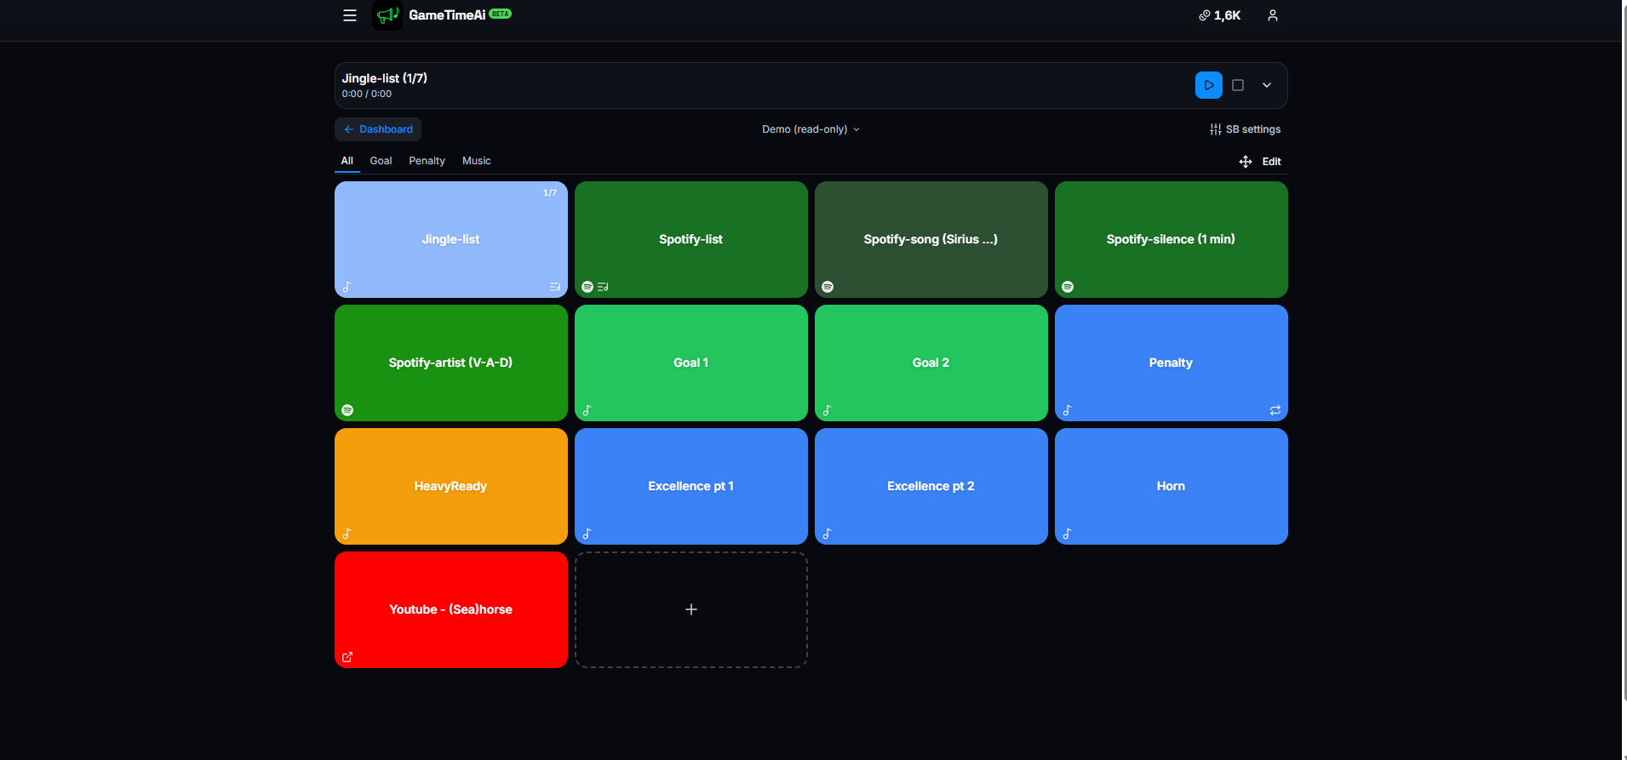Viewport: 1627px width, 760px height.
Task: Click the music note icon on Goal 1
Action: pyautogui.click(x=587, y=410)
